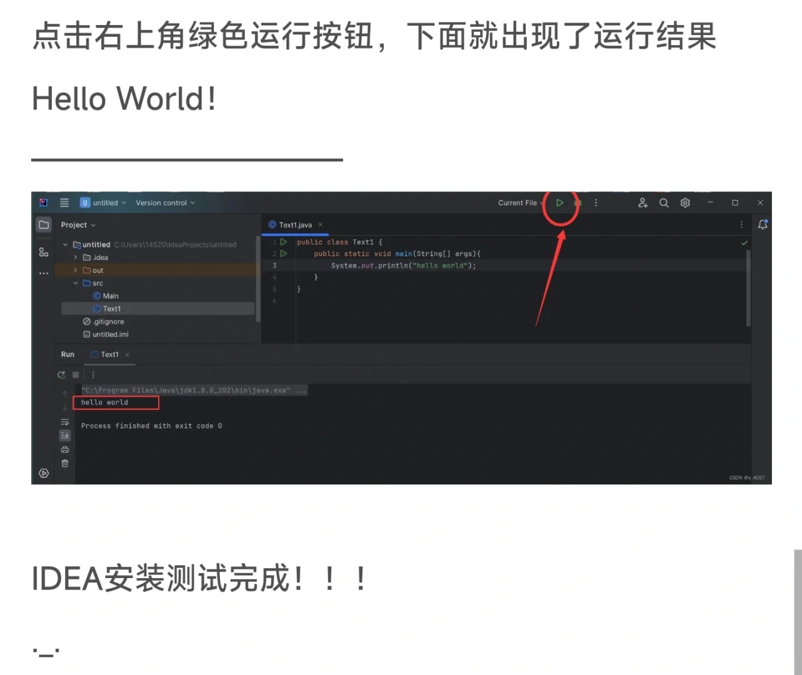This screenshot has width=802, height=675.
Task: Click the Run panel title label
Action: point(68,354)
